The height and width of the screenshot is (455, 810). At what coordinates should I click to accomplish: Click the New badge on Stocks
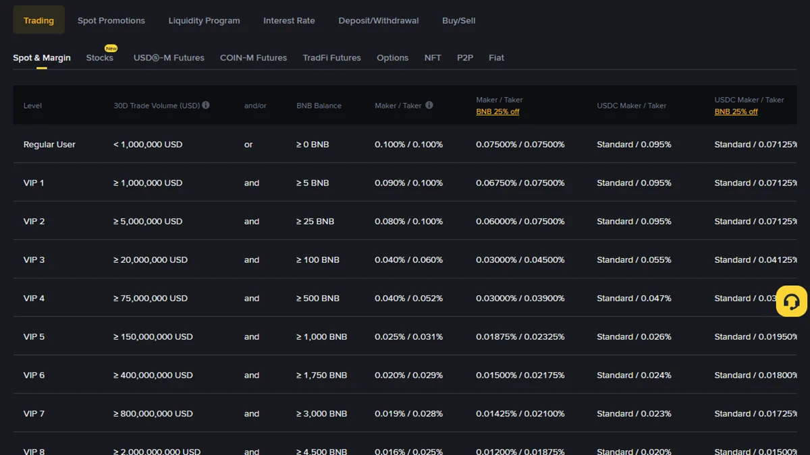coord(111,49)
